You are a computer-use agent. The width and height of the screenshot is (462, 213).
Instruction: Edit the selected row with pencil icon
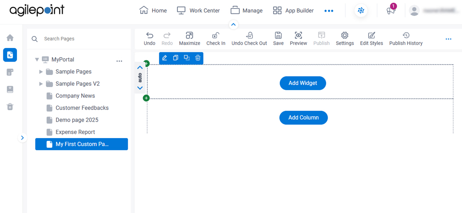coord(165,58)
